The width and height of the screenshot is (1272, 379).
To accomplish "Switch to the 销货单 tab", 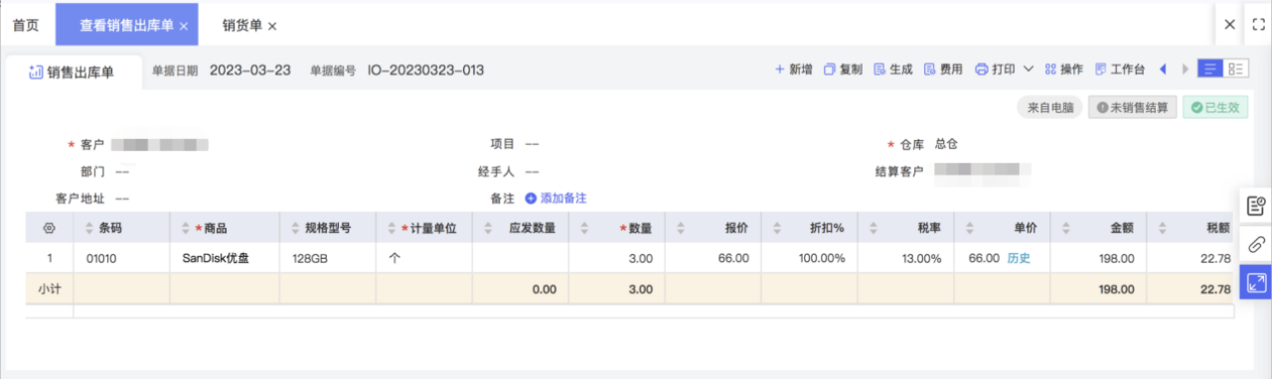I will 243,25.
